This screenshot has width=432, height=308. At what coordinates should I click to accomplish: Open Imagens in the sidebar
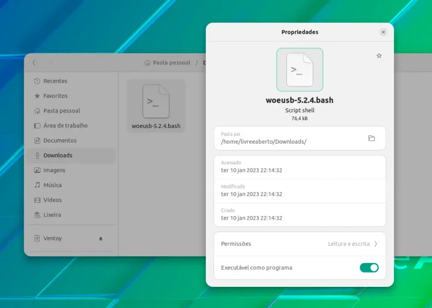[x=71, y=170]
